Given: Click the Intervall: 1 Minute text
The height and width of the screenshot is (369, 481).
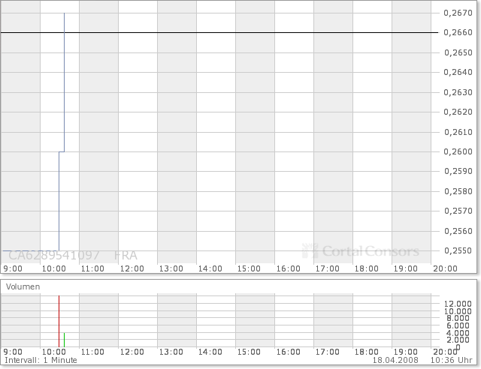Looking at the screenshot, I should click(x=35, y=361).
